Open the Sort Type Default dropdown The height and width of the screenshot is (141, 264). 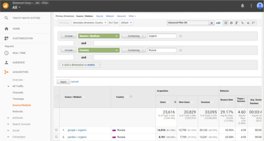pos(126,23)
